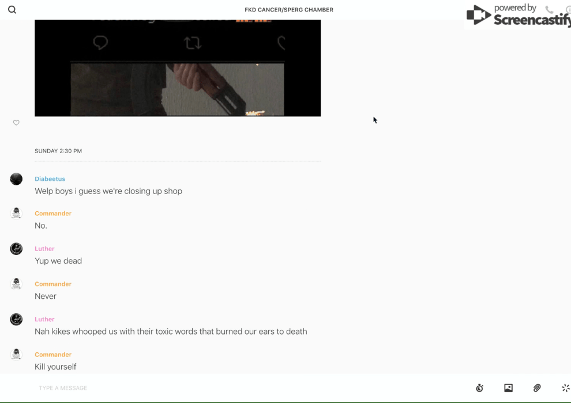Open Luther's avatar beside "Yup we dead"

pos(16,249)
